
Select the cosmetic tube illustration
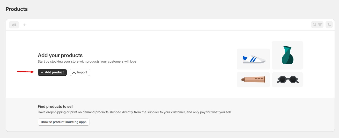(x=253, y=79)
